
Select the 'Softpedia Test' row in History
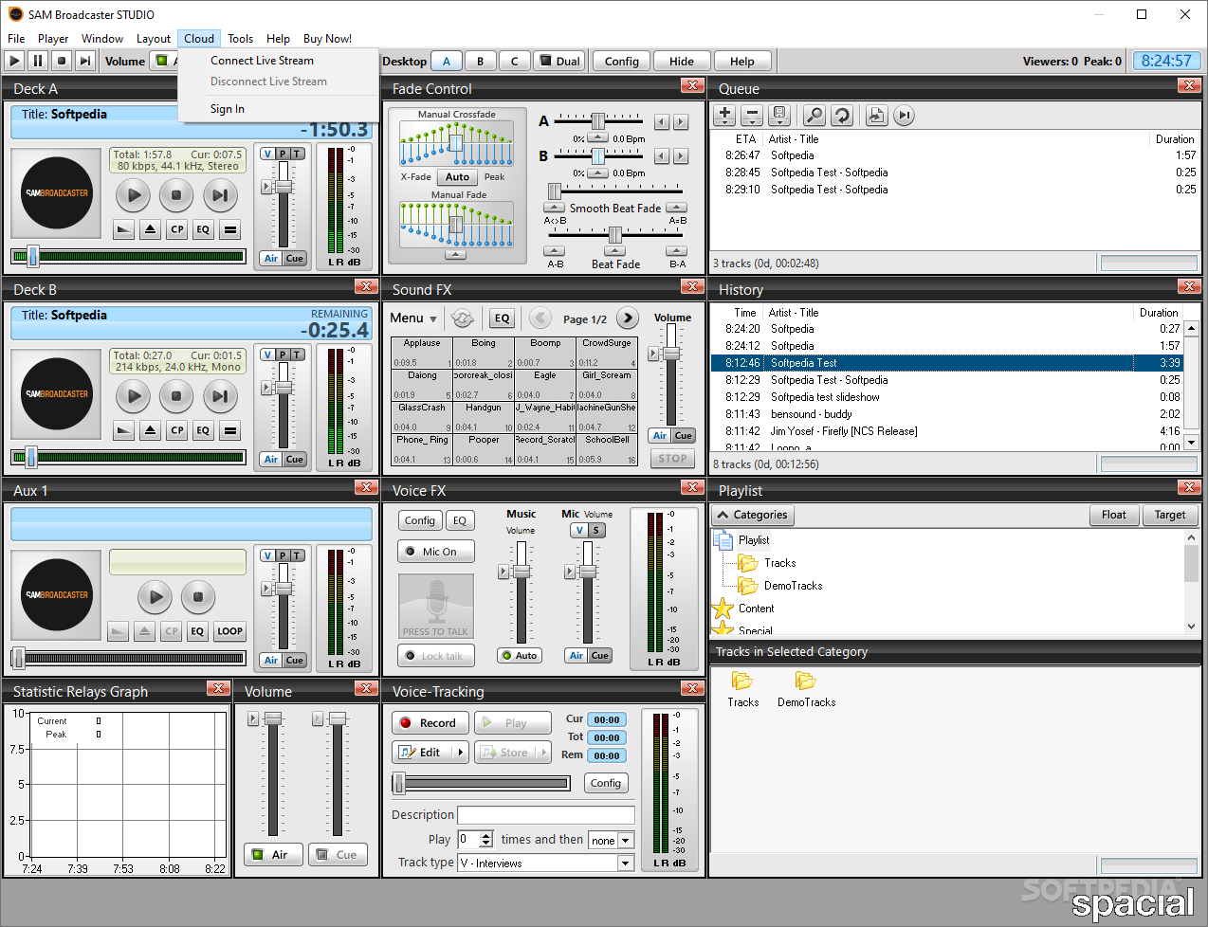pyautogui.click(x=946, y=363)
